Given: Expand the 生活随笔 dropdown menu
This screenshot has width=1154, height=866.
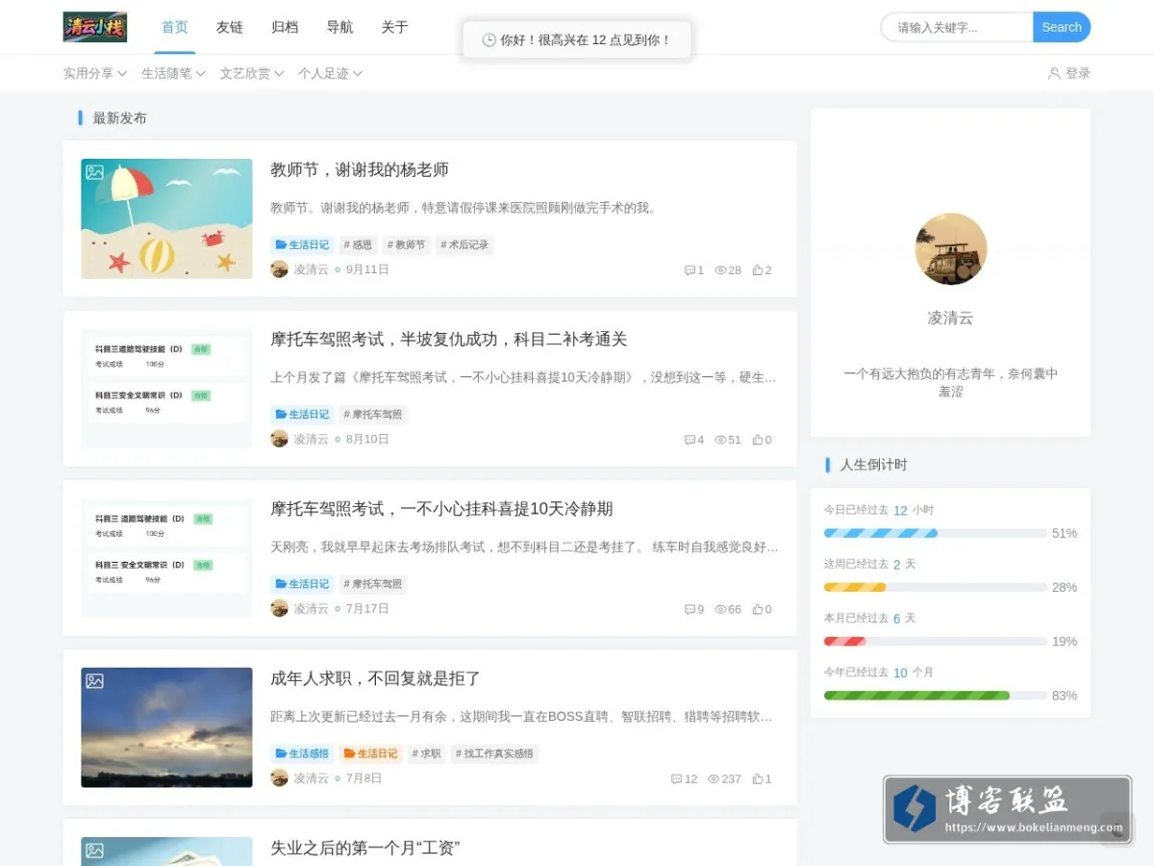Looking at the screenshot, I should pos(173,73).
